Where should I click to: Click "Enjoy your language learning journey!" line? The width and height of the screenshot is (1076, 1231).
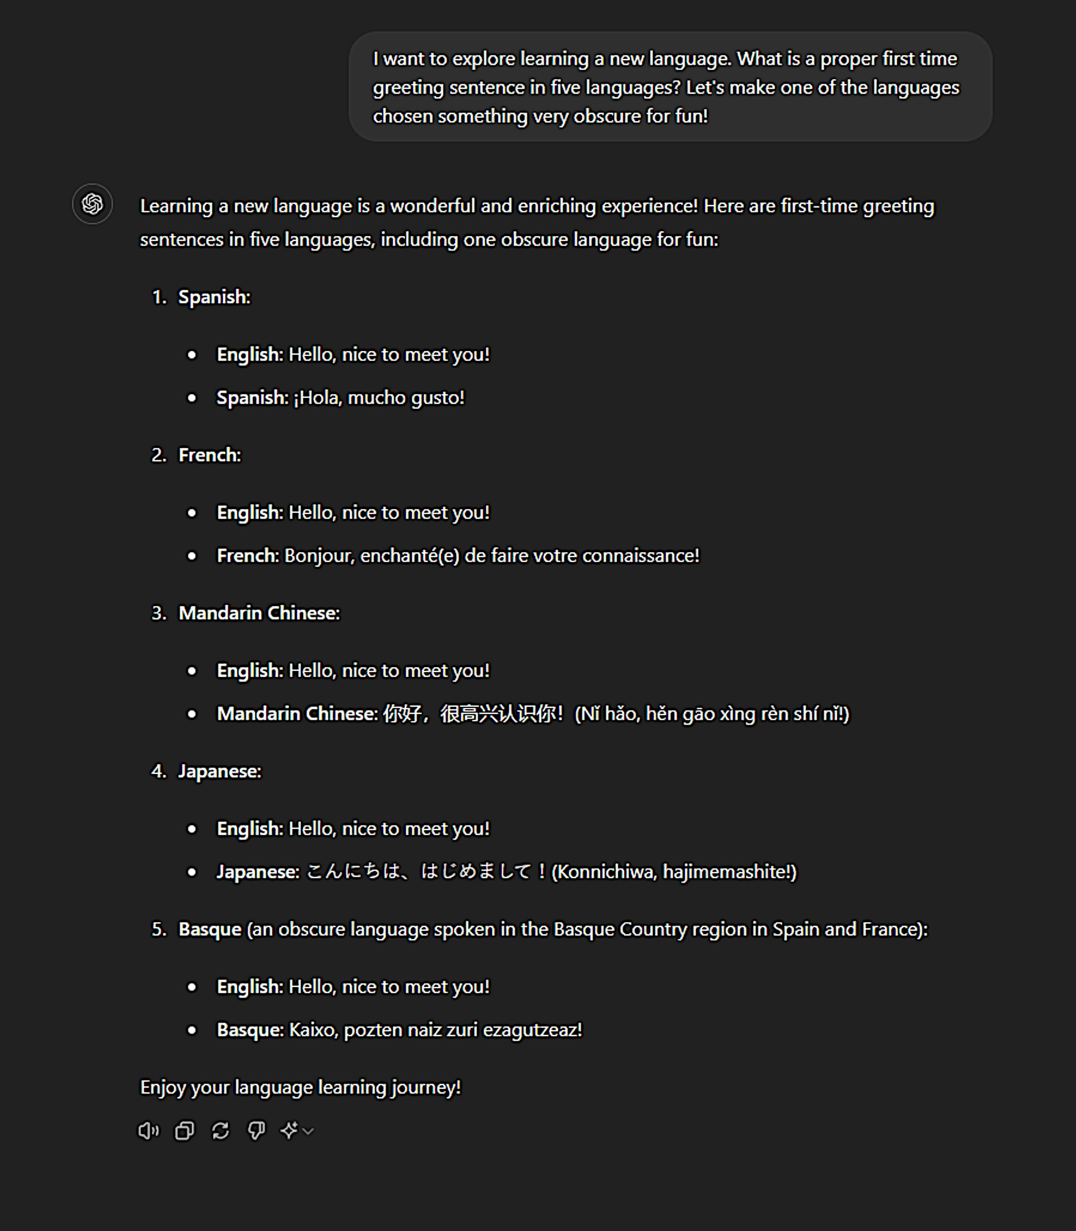(x=300, y=1087)
